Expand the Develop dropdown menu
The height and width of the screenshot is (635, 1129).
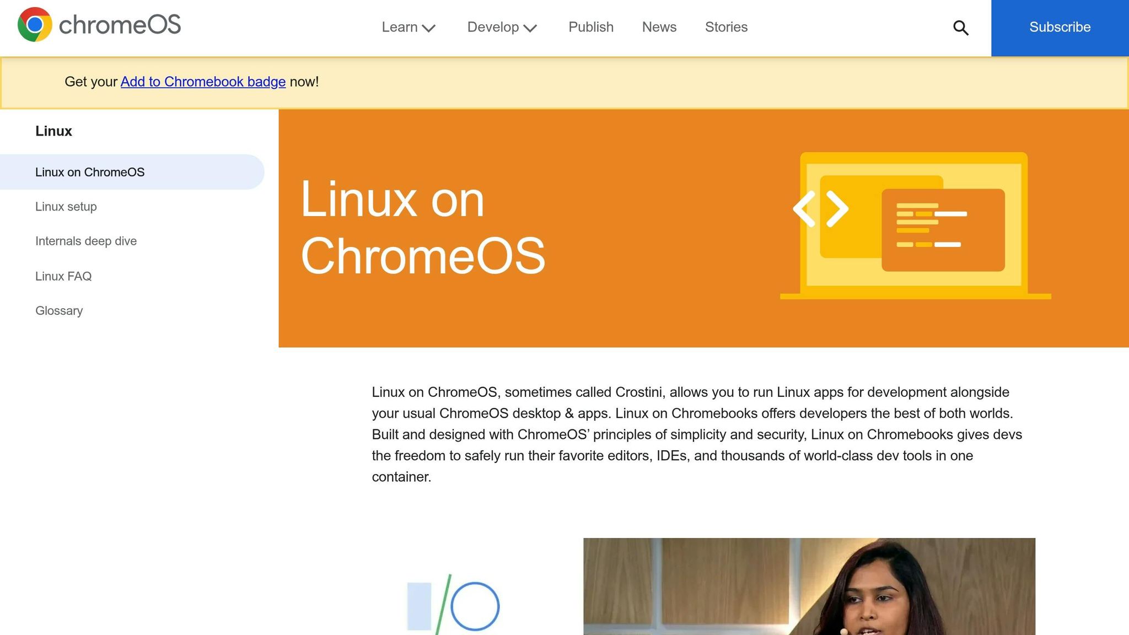point(502,27)
